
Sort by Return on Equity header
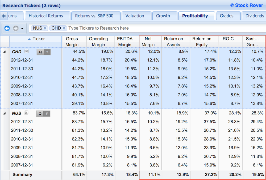[204, 42]
